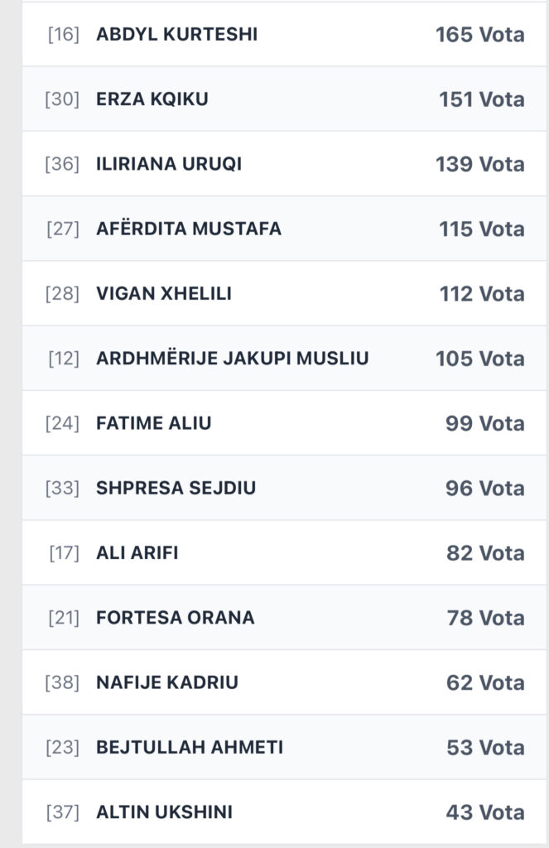
Task: Click the Fatime Aliu name
Action: click(x=154, y=423)
